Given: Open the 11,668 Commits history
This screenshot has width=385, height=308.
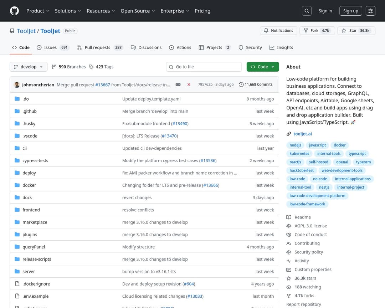Looking at the screenshot, I should [256, 84].
